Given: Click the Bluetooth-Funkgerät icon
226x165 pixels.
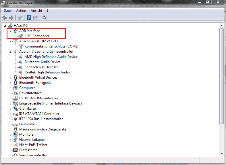Looking at the screenshot, I should point(16,83).
